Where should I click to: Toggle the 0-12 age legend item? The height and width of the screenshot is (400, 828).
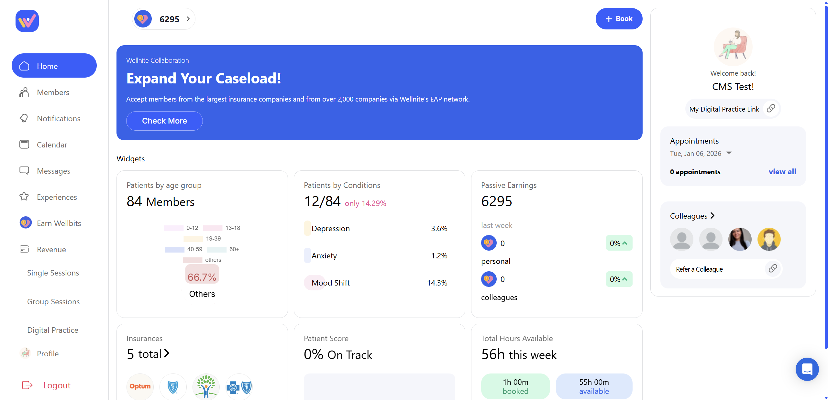[x=181, y=228]
